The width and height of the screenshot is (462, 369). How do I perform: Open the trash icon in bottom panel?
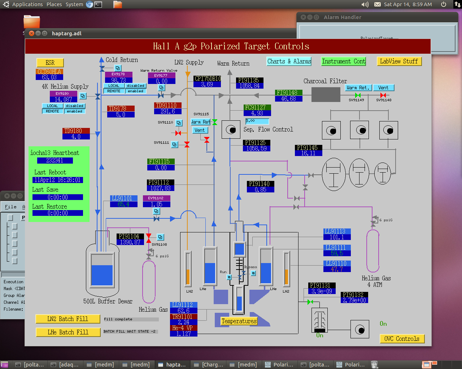pos(375,365)
